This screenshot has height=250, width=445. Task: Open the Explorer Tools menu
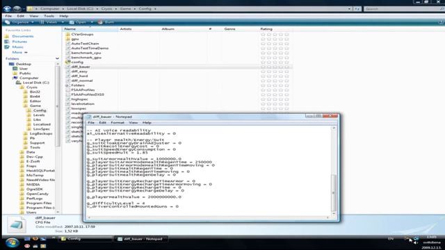(x=49, y=16)
